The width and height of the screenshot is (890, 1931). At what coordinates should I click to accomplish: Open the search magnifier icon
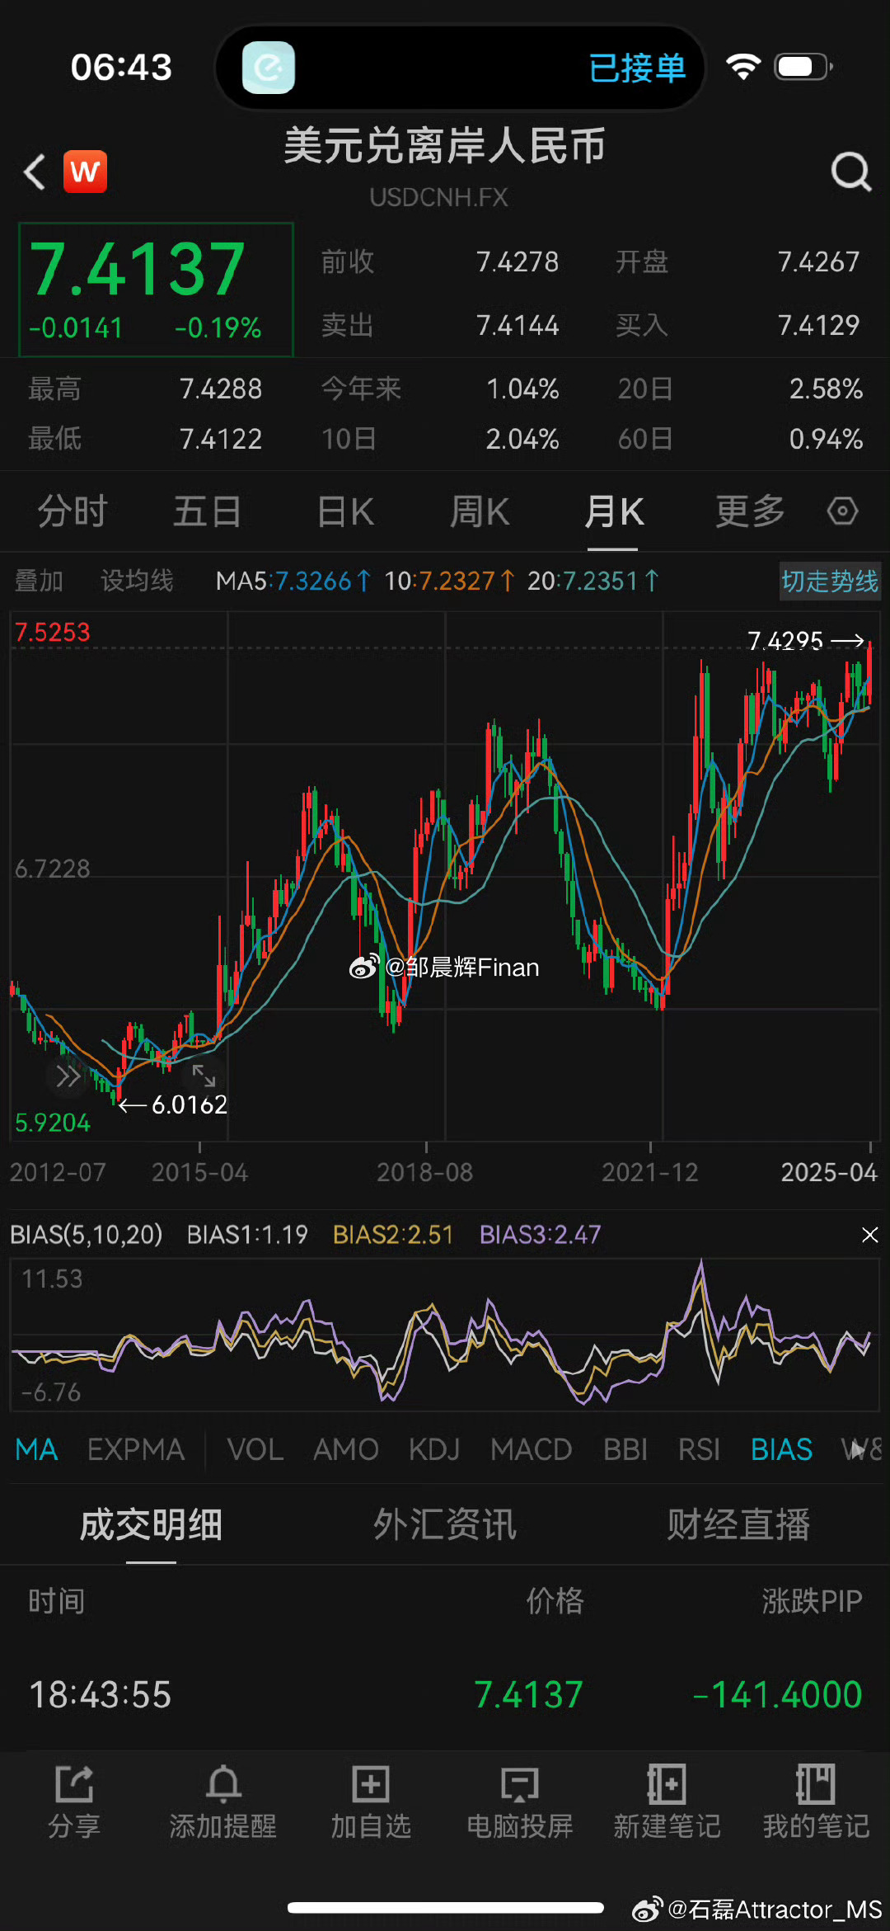(850, 172)
